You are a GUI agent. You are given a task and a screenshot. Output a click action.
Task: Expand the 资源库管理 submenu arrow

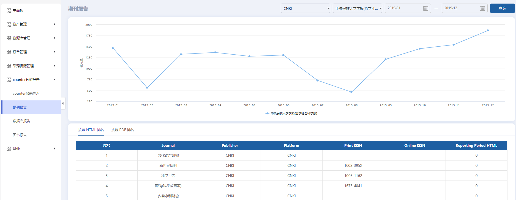[54, 38]
